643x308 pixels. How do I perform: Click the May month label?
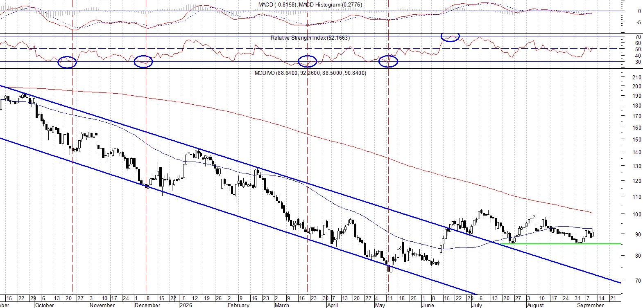coord(380,305)
